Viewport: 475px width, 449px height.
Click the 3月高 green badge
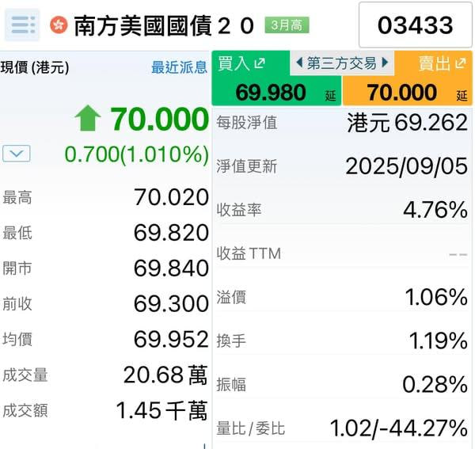point(287,25)
